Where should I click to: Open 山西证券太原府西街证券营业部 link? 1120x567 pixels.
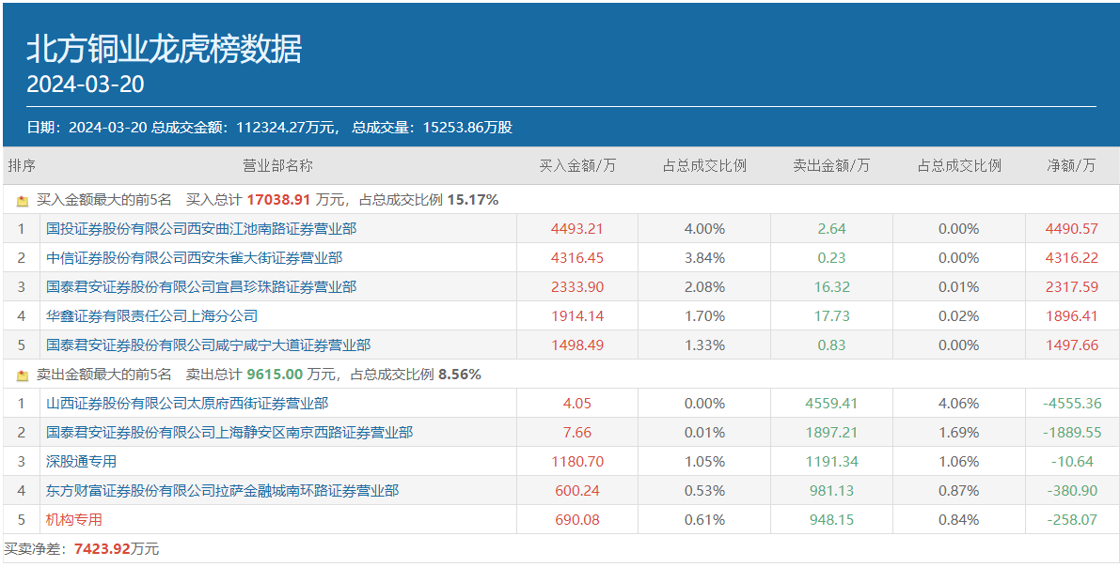click(x=187, y=403)
